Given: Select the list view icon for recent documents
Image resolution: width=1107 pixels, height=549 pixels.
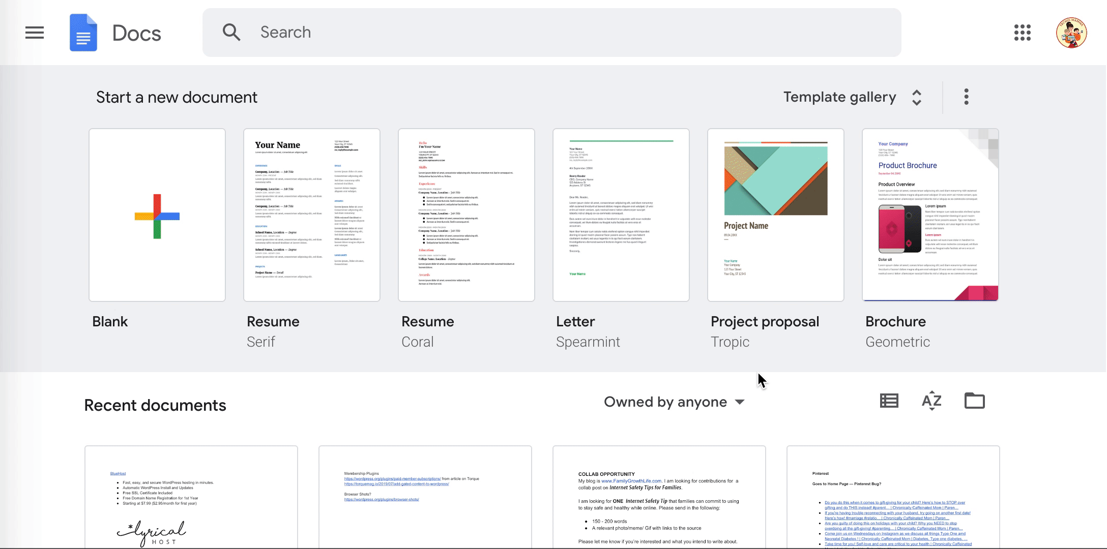Looking at the screenshot, I should [889, 401].
